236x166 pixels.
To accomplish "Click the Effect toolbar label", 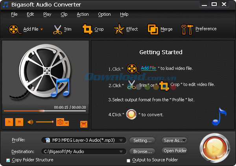I will tap(132, 29).
